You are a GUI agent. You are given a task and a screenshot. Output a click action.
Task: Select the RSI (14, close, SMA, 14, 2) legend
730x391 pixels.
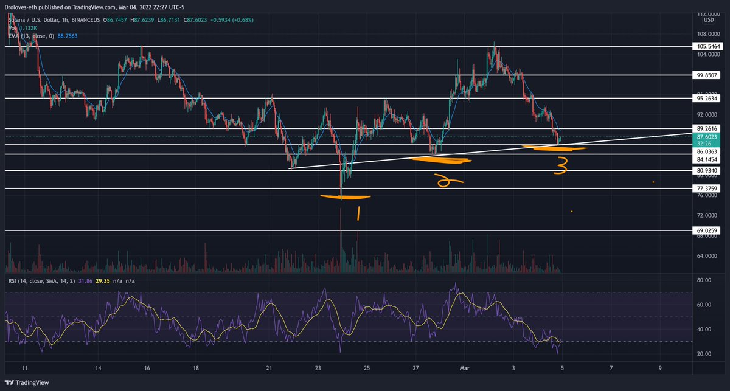click(41, 281)
